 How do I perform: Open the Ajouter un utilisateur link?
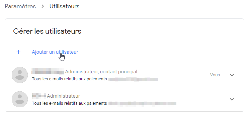[x=55, y=52]
